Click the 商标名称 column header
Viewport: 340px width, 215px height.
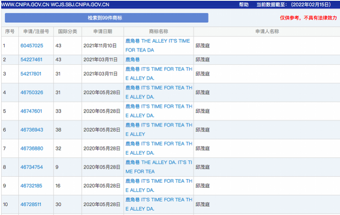point(159,31)
